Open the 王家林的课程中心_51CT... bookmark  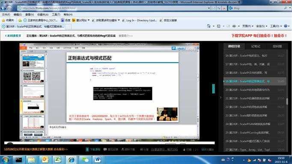(40, 20)
